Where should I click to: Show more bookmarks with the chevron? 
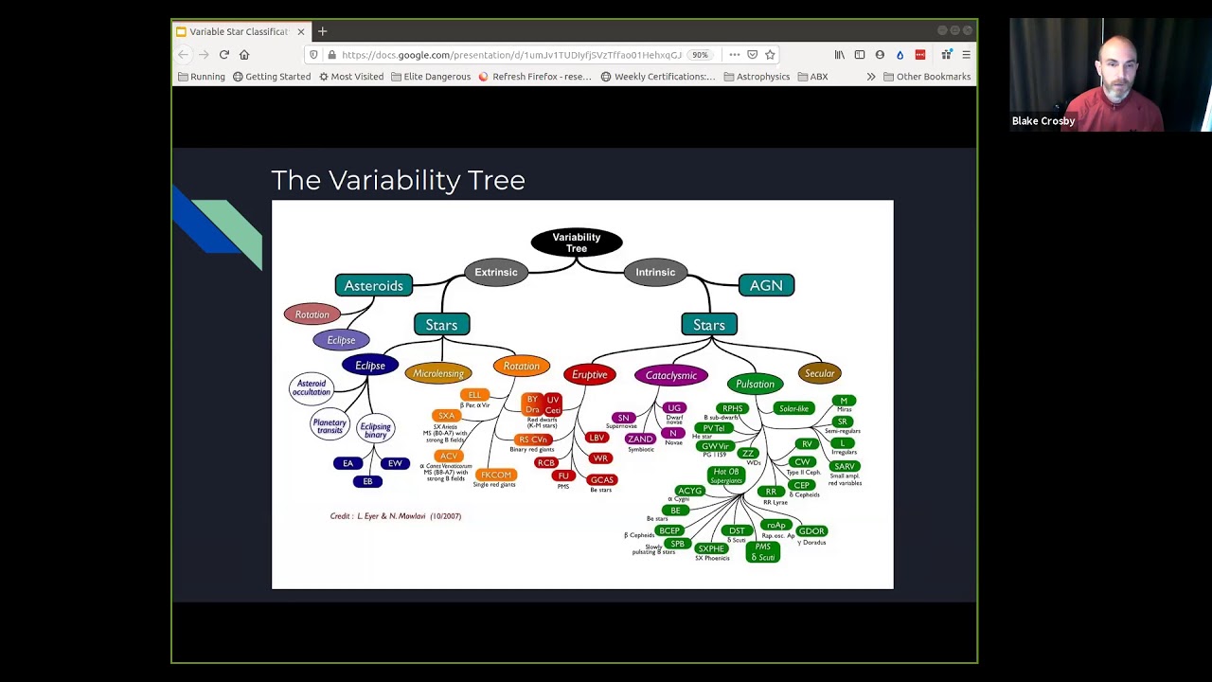coord(871,77)
